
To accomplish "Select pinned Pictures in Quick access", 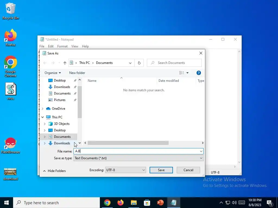I will tap(60, 100).
